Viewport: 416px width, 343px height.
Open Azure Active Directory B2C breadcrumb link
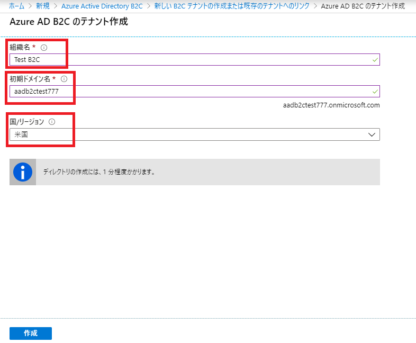coord(102,6)
